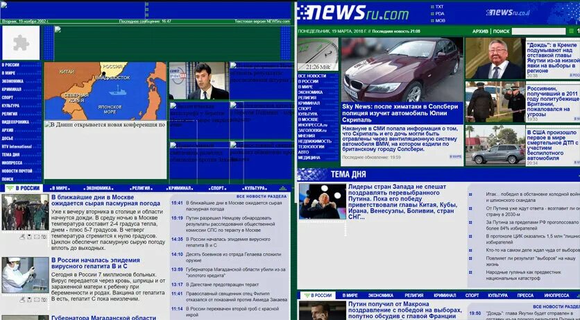Viewport: 580px width, 320px height.
Task: Click the clock widget showing 21:26 Msk
Action: 318,54
